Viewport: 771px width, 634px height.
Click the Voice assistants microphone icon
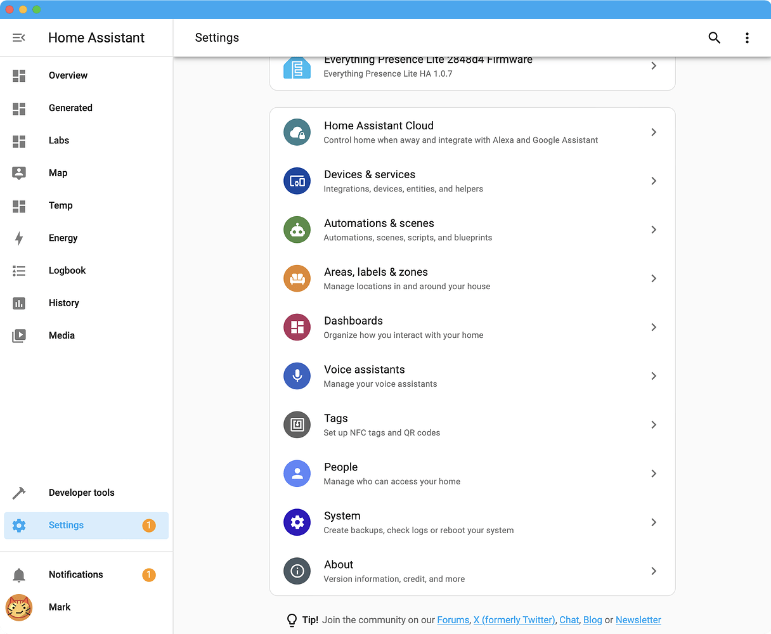pyautogui.click(x=297, y=376)
